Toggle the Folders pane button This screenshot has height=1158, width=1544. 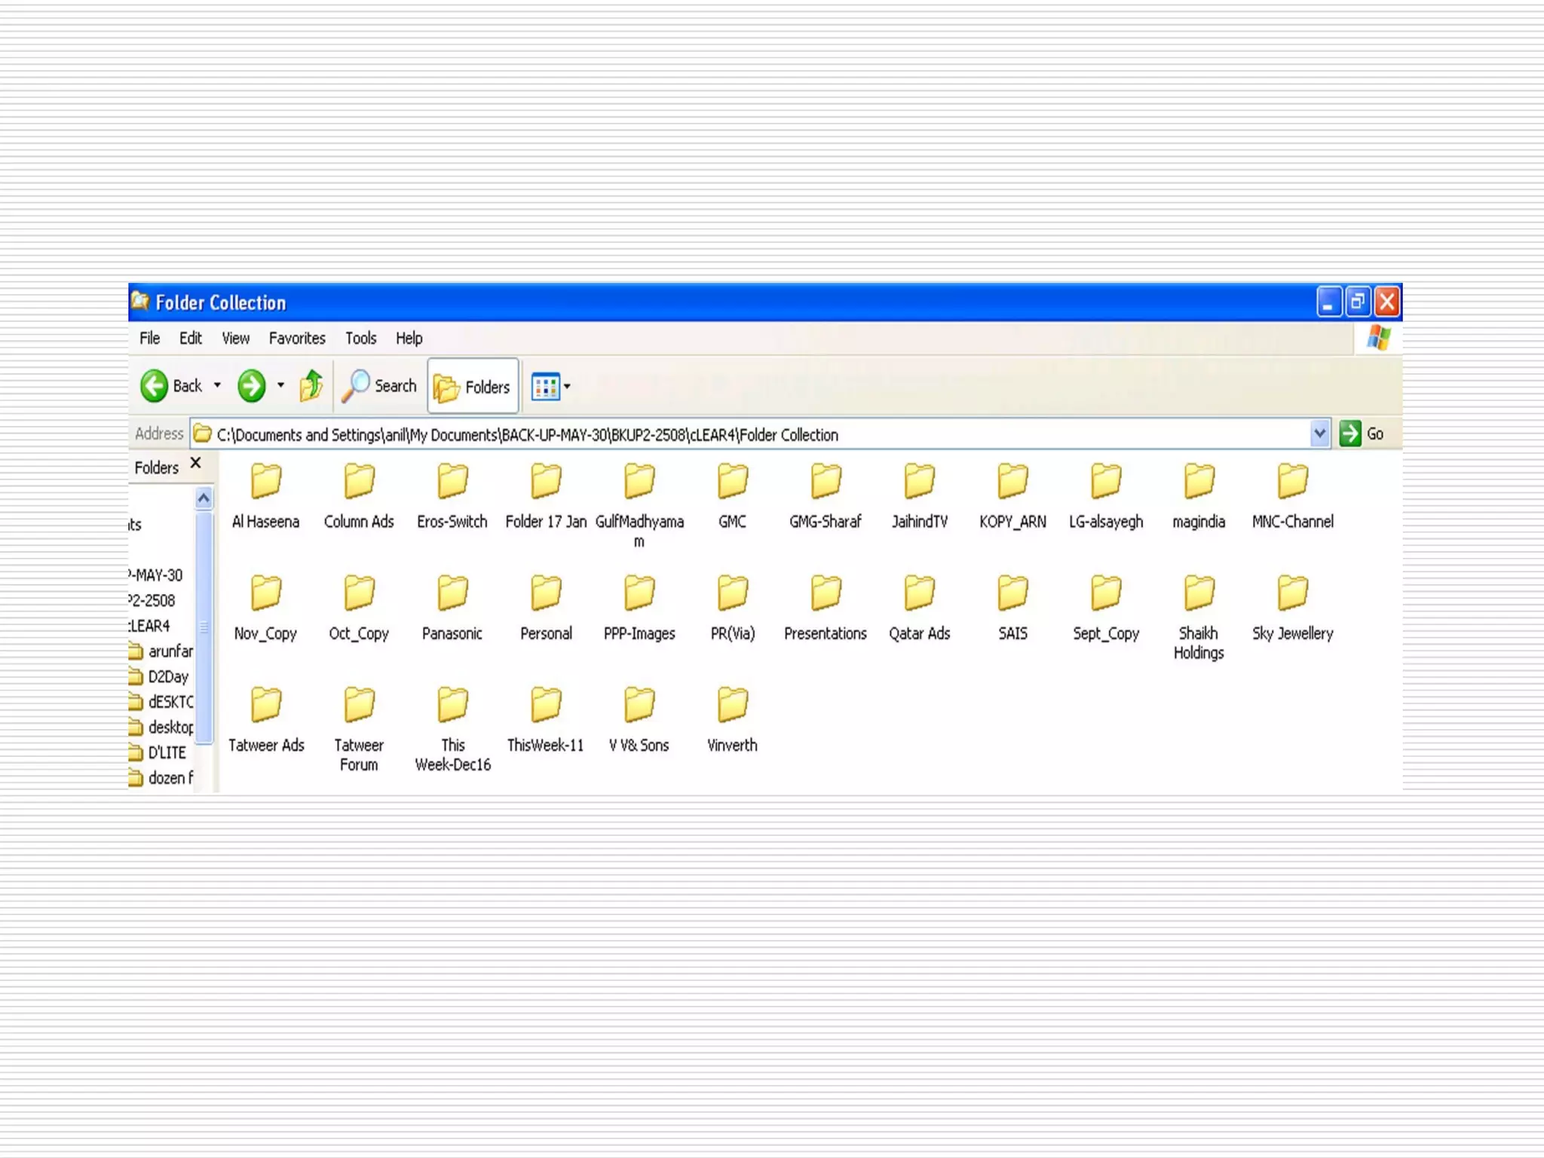click(473, 387)
